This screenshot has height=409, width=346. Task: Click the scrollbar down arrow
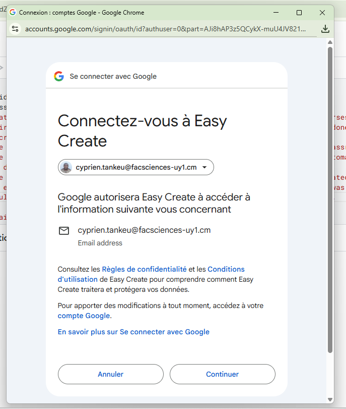(x=330, y=399)
